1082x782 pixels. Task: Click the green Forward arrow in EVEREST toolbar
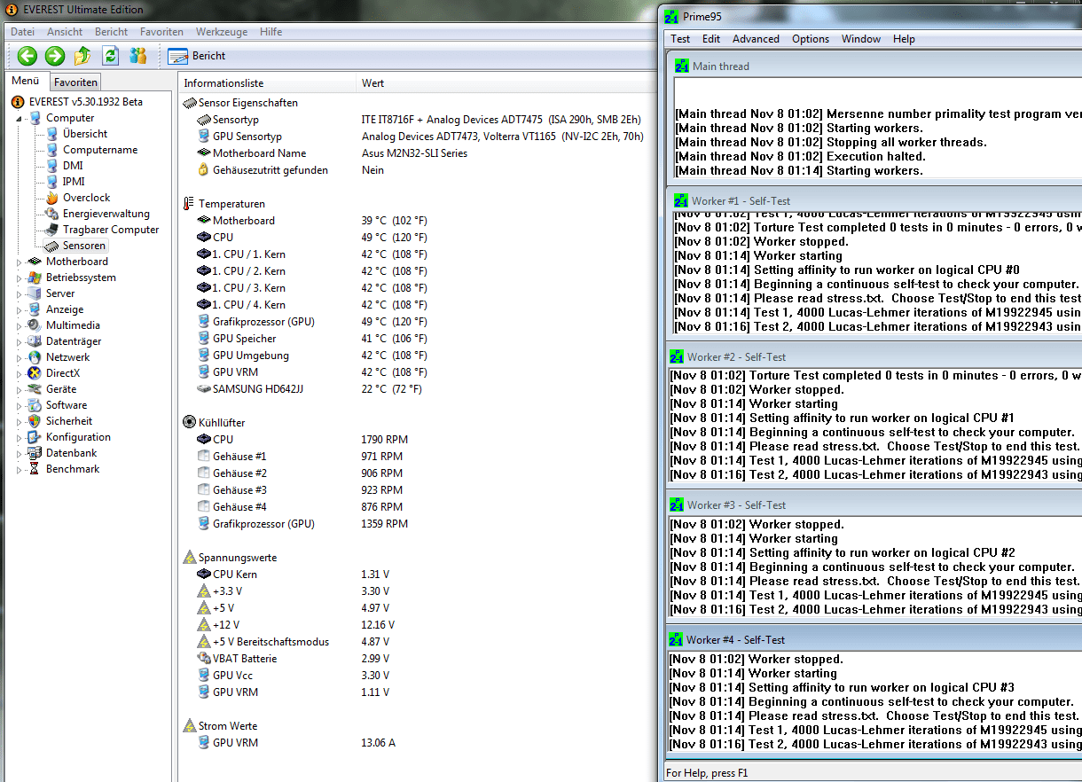tap(55, 56)
